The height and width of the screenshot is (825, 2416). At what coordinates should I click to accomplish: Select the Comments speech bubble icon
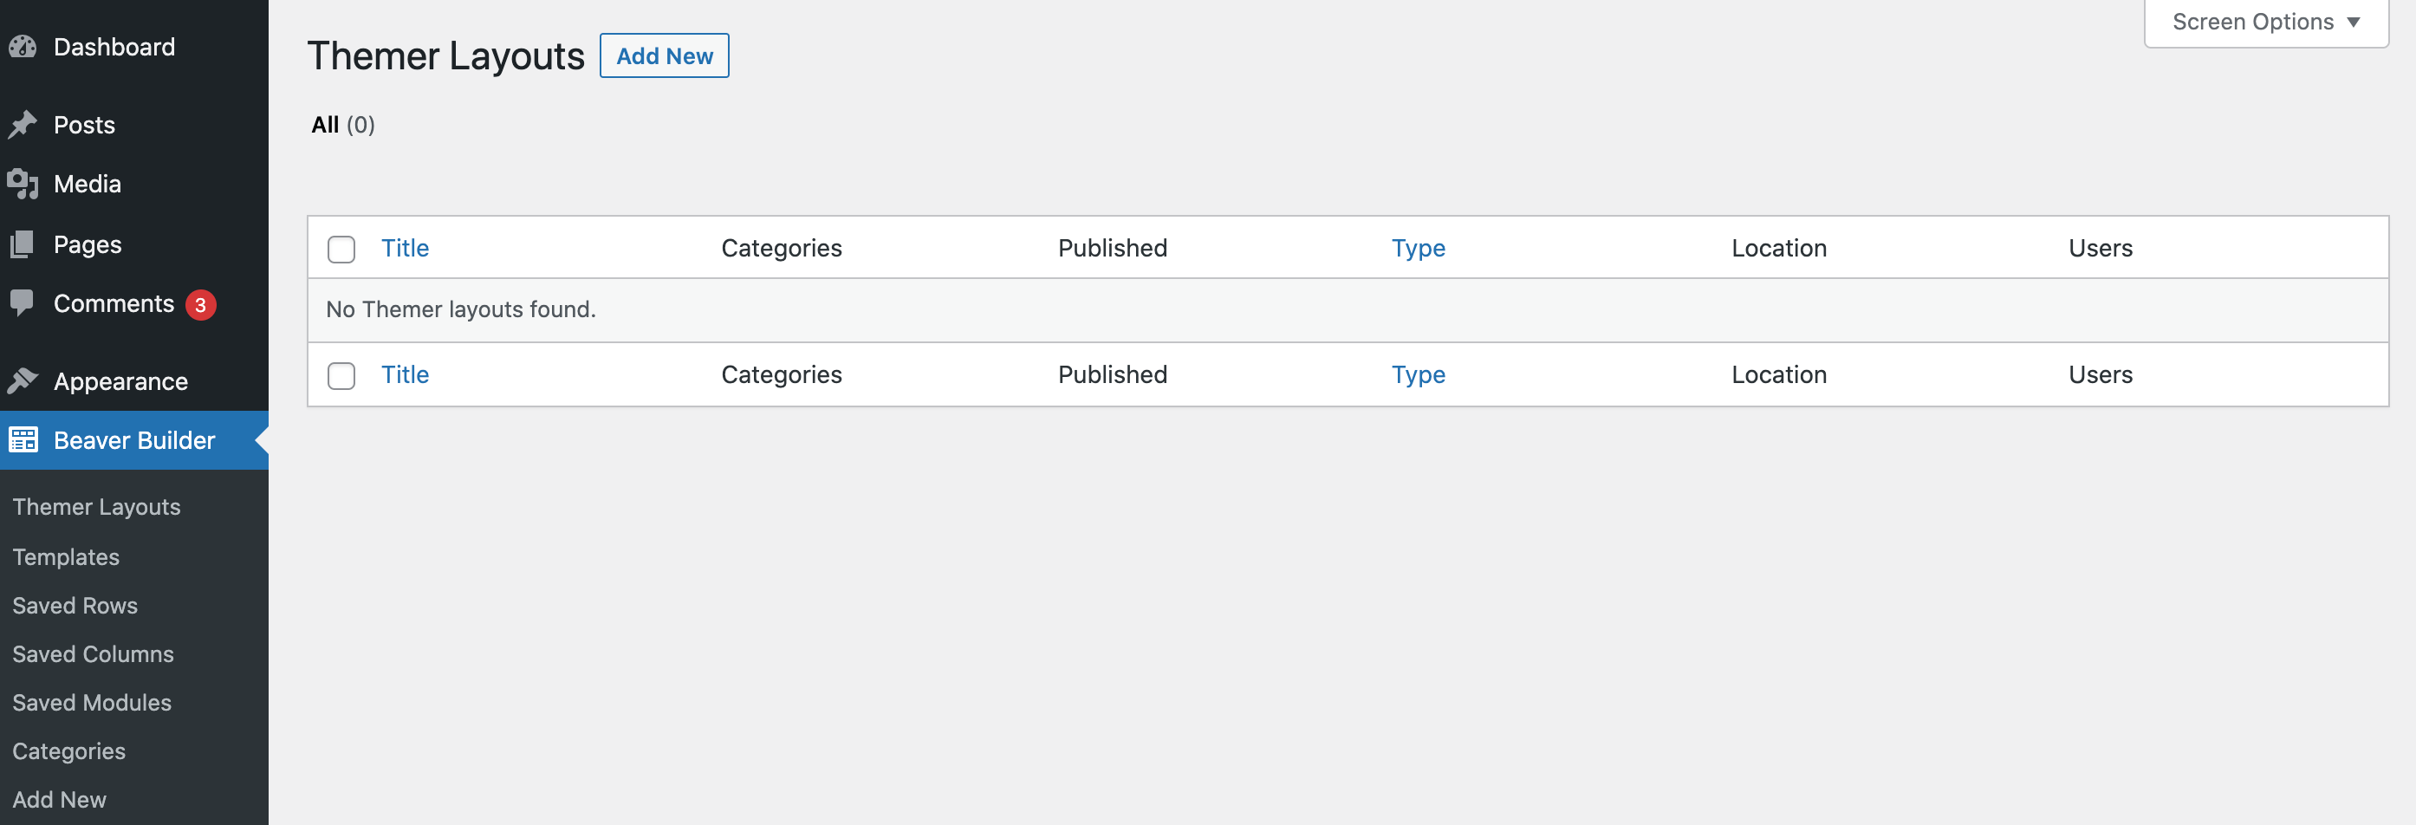pyautogui.click(x=23, y=302)
